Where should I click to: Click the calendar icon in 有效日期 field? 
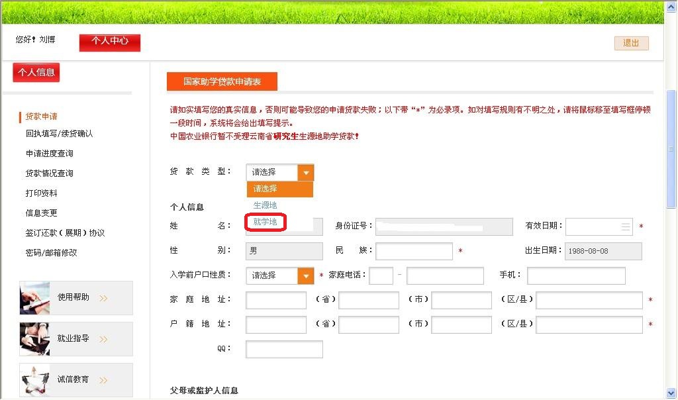tap(626, 226)
